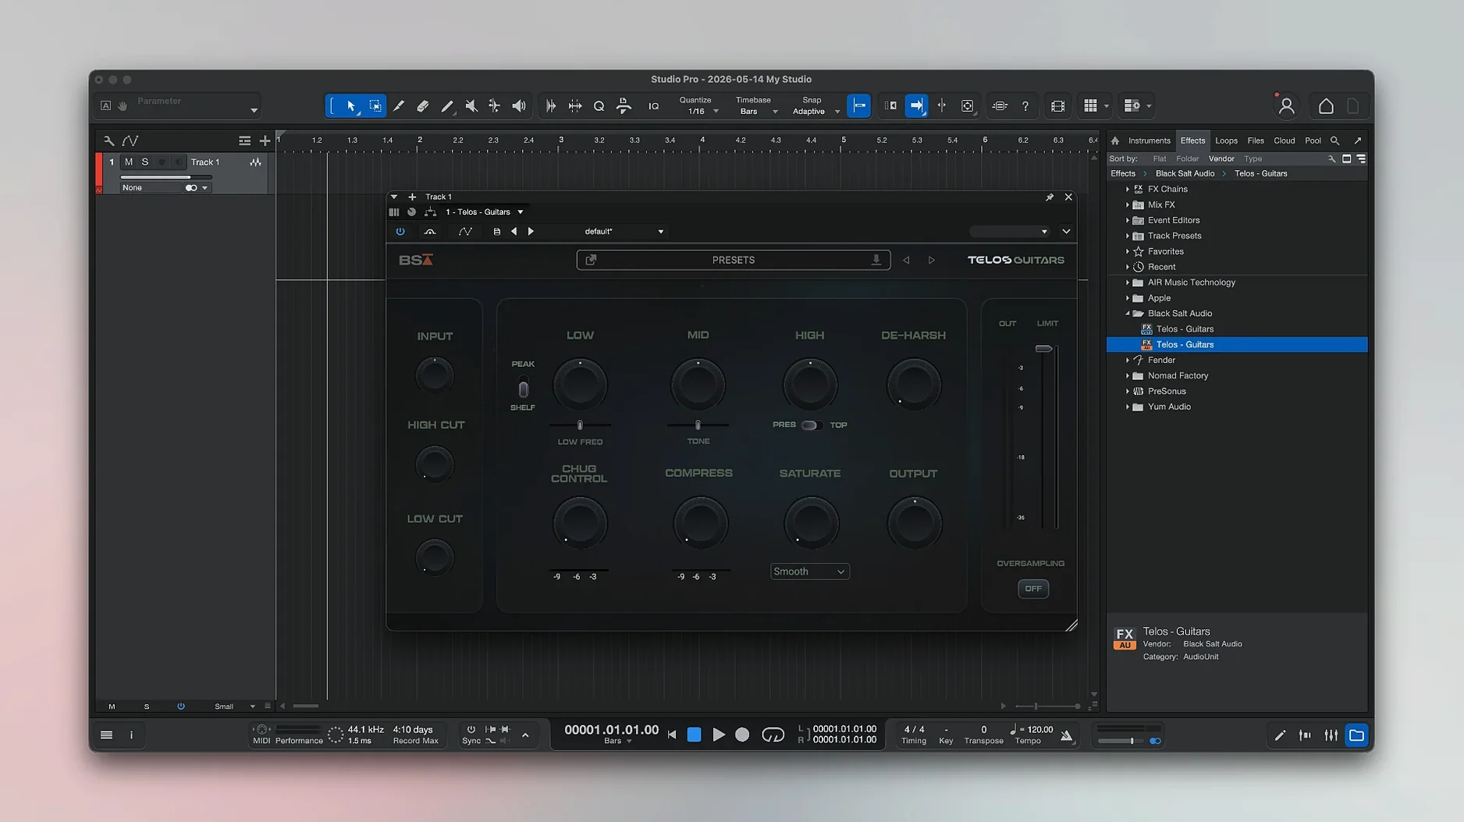The width and height of the screenshot is (1464, 822).
Task: Switch to the Loops tab
Action: pyautogui.click(x=1226, y=141)
